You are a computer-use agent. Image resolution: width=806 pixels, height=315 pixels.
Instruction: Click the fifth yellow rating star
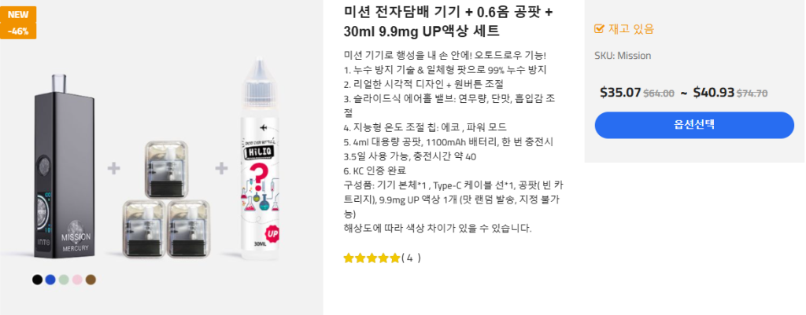coord(394,258)
